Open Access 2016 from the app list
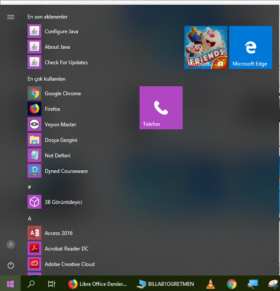280x291 pixels. click(59, 233)
